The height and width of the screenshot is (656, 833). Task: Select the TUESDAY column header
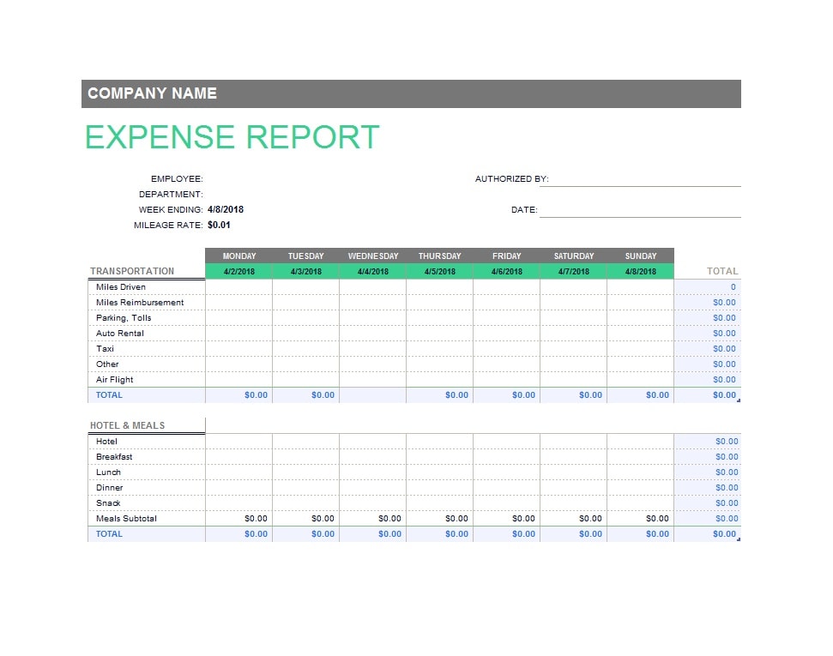(x=306, y=256)
